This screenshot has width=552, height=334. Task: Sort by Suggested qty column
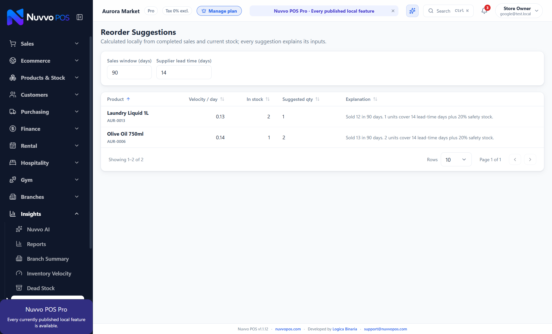[317, 99]
